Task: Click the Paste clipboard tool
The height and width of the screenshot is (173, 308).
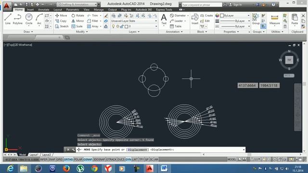Action: [295, 19]
